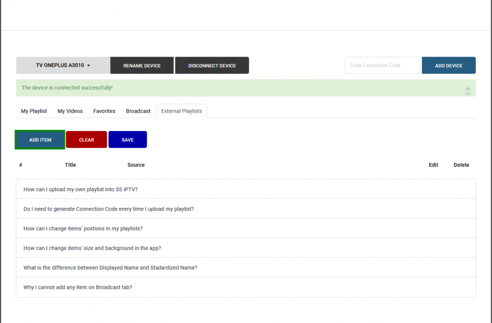Expand the items' size and background question
Screen dimensions: 492x323
pos(92,248)
